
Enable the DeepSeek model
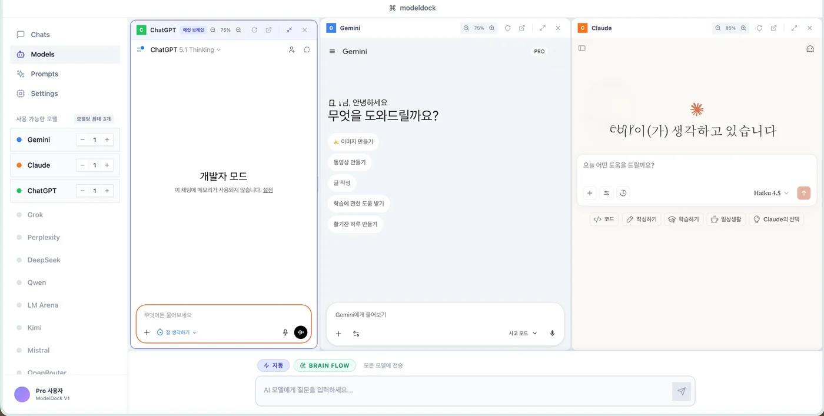65,260
